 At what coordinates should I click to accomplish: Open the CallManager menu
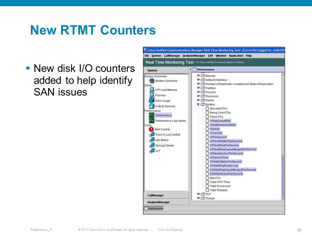tap(172, 56)
